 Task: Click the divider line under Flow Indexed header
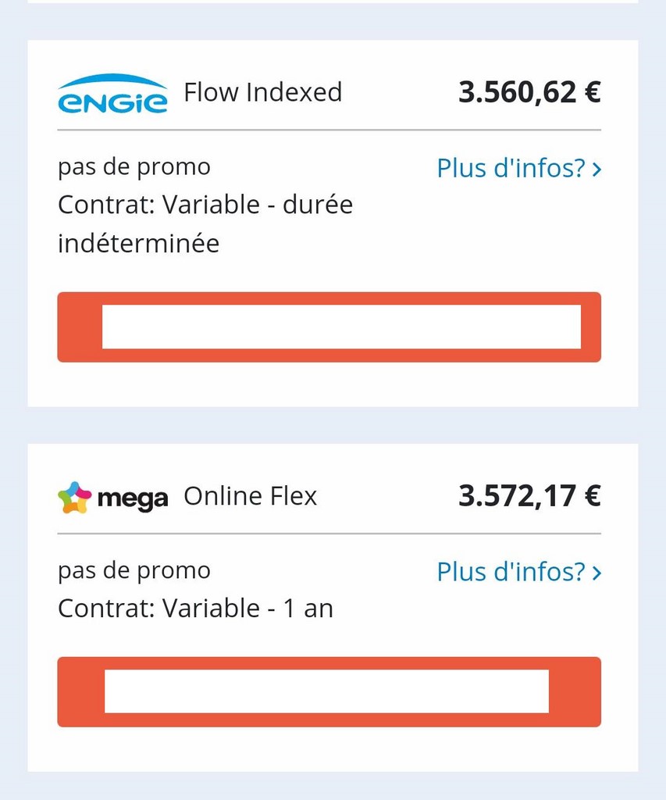click(329, 130)
